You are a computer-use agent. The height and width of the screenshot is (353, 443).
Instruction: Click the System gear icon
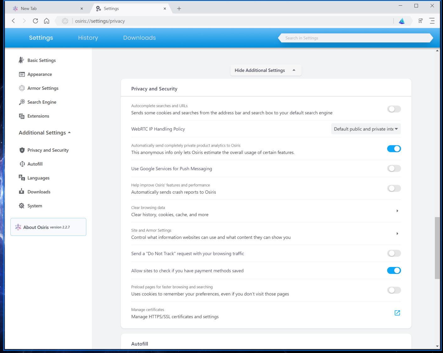tap(21, 206)
